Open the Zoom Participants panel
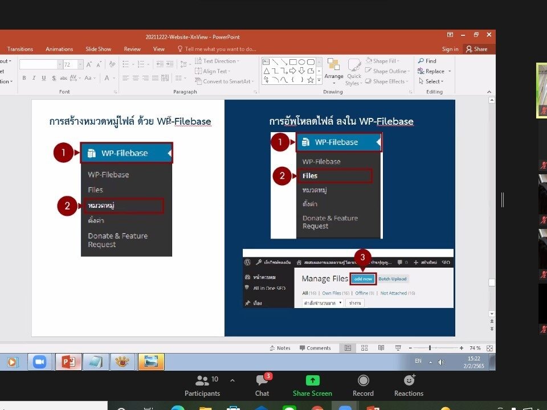Image resolution: width=547 pixels, height=410 pixels. tap(202, 385)
